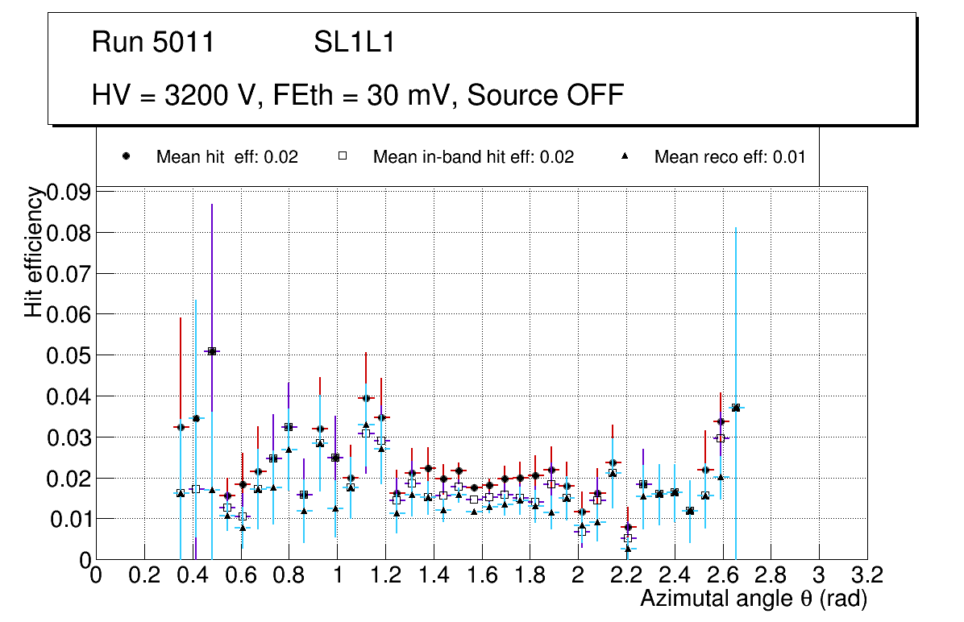This screenshot has width=964, height=622.
Task: Click the black triangle marker in the legend
Action: [x=626, y=156]
